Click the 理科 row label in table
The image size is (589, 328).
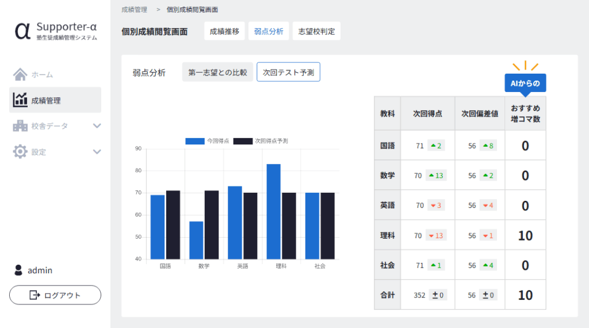click(x=387, y=235)
